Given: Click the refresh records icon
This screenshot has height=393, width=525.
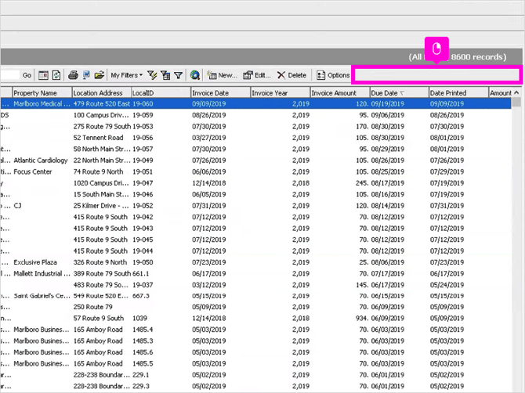Looking at the screenshot, I should coord(56,75).
